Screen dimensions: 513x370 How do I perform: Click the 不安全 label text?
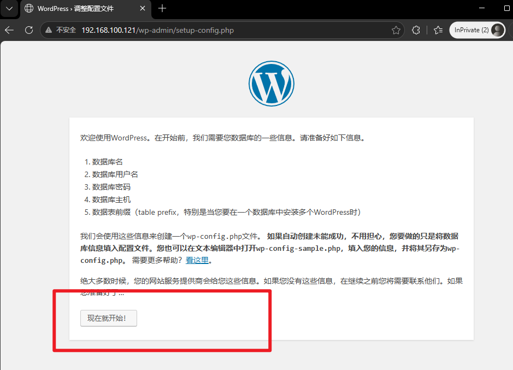pos(66,30)
